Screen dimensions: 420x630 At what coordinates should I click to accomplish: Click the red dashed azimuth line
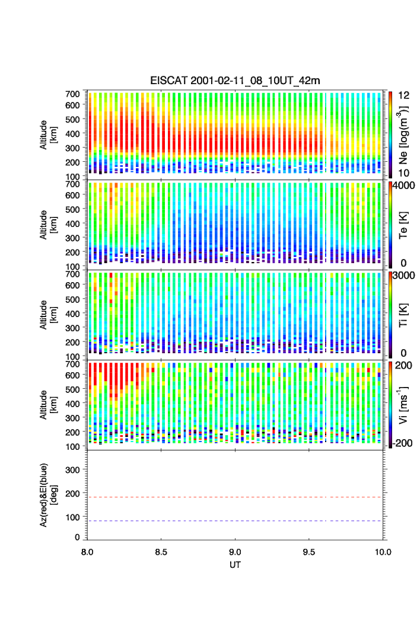pos(237,497)
